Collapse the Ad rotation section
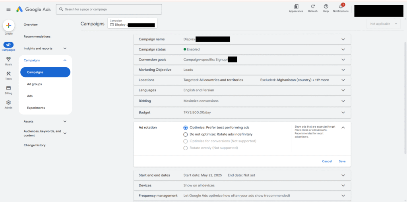The height and width of the screenshot is (202, 407). [343, 128]
